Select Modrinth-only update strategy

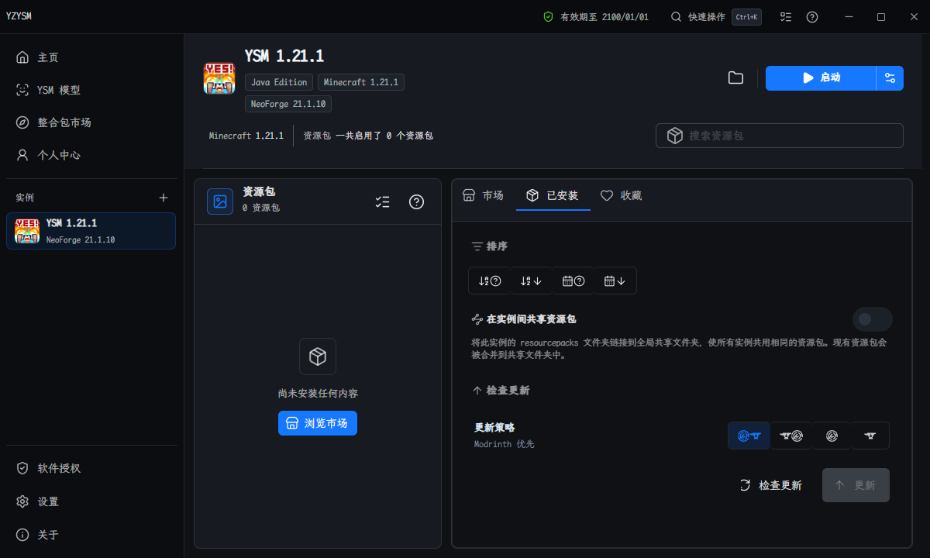point(832,436)
